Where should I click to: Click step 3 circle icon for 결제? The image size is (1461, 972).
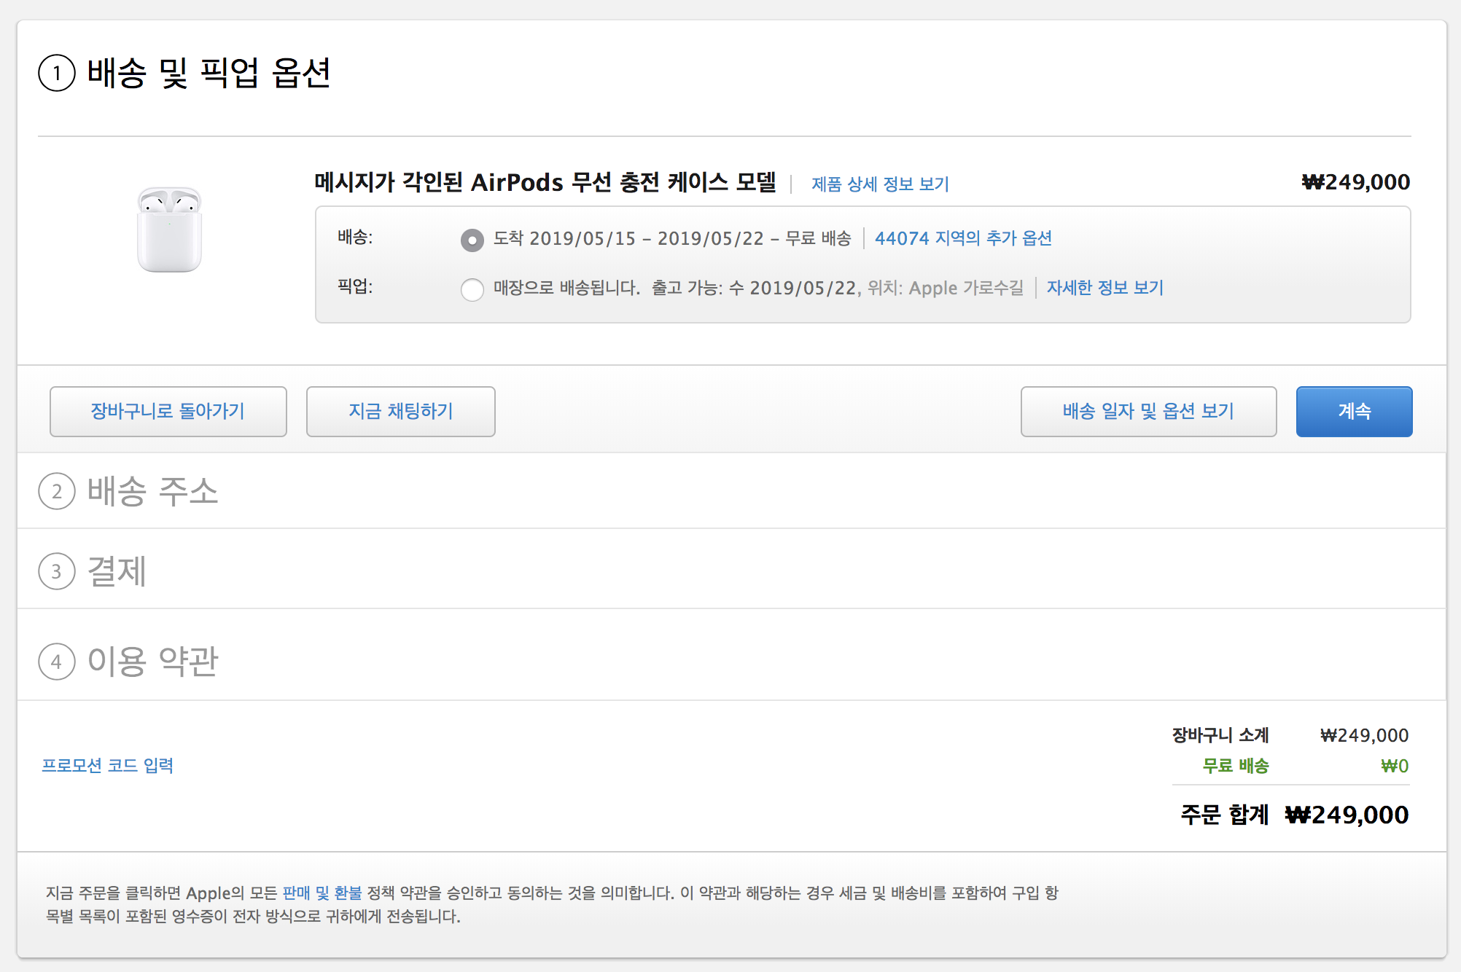tap(57, 572)
